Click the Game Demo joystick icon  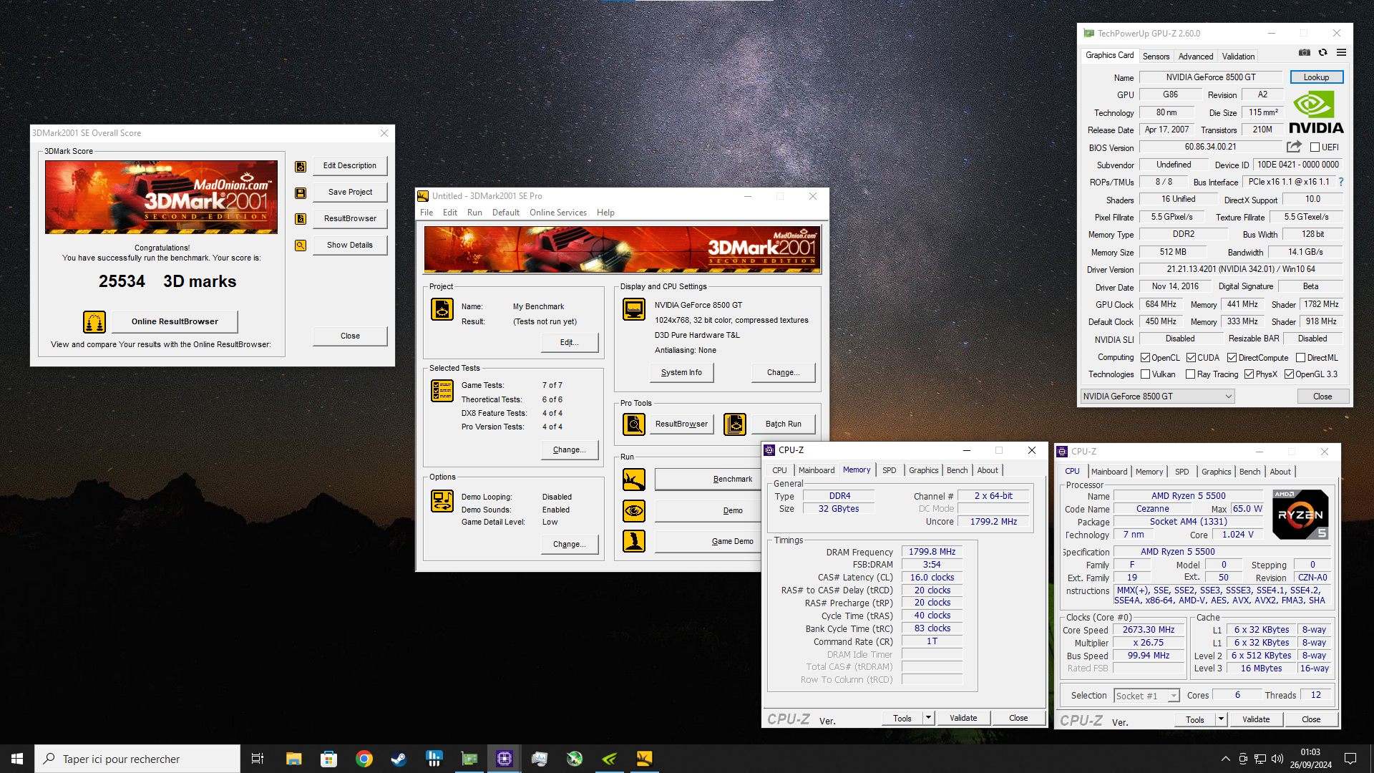click(x=634, y=541)
